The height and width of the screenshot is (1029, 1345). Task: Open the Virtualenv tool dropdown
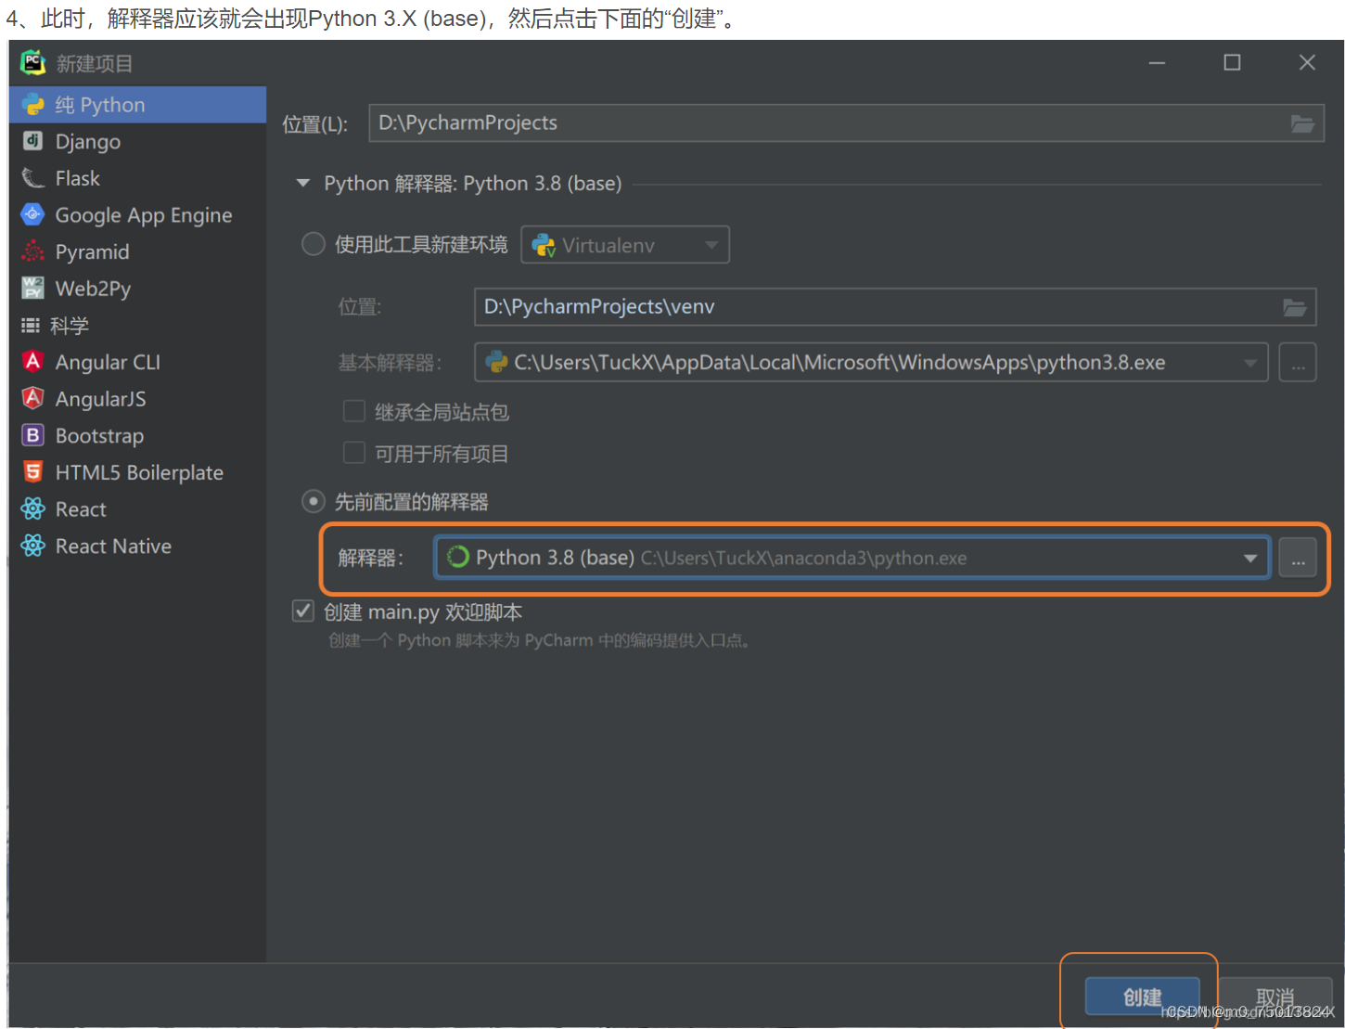tap(712, 244)
